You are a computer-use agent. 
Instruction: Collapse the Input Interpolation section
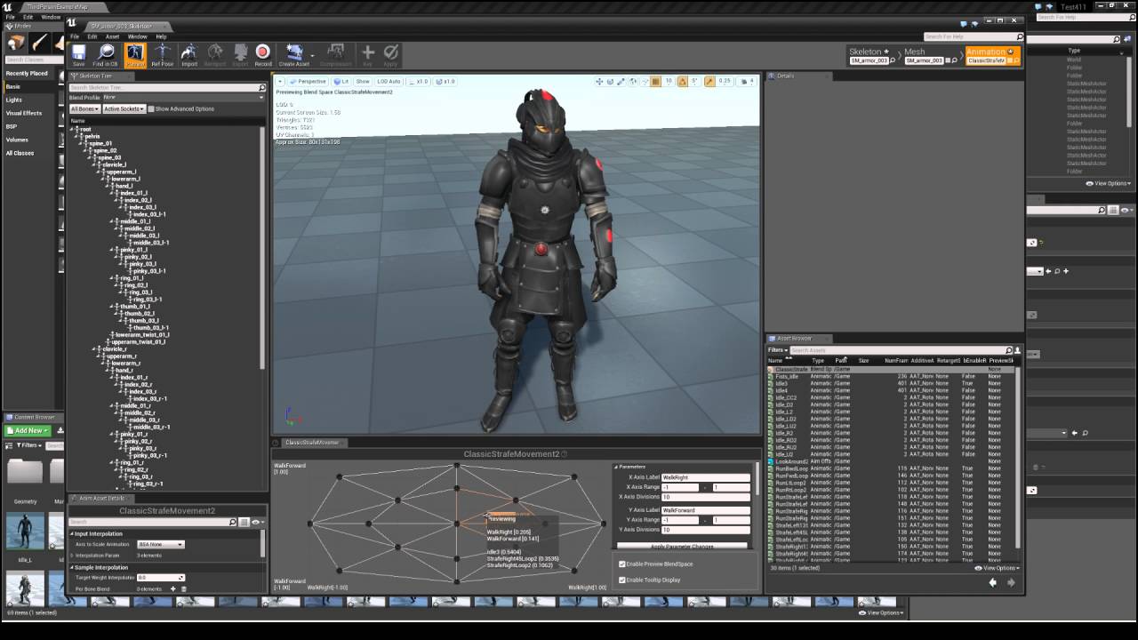coord(73,534)
